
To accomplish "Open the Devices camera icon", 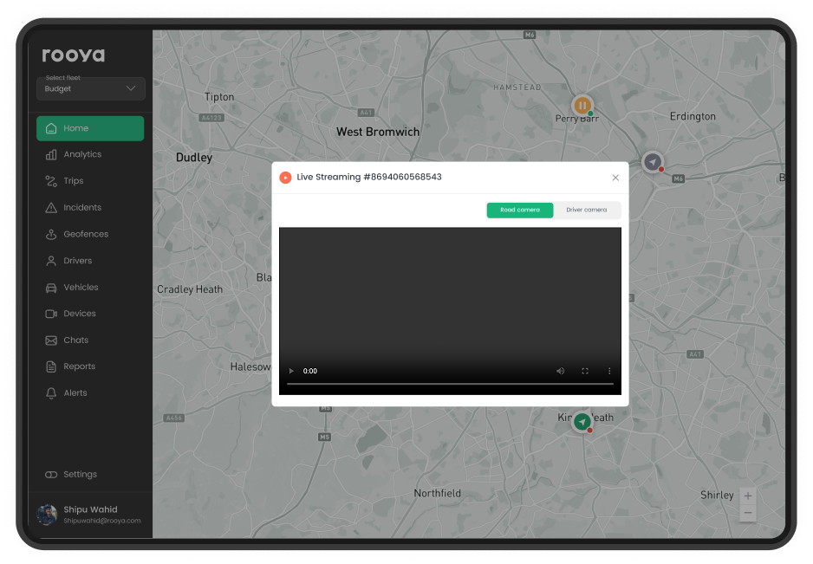I will [x=51, y=314].
